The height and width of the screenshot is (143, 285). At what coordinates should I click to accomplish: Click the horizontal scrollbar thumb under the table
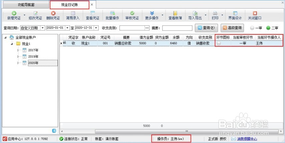point(187,131)
